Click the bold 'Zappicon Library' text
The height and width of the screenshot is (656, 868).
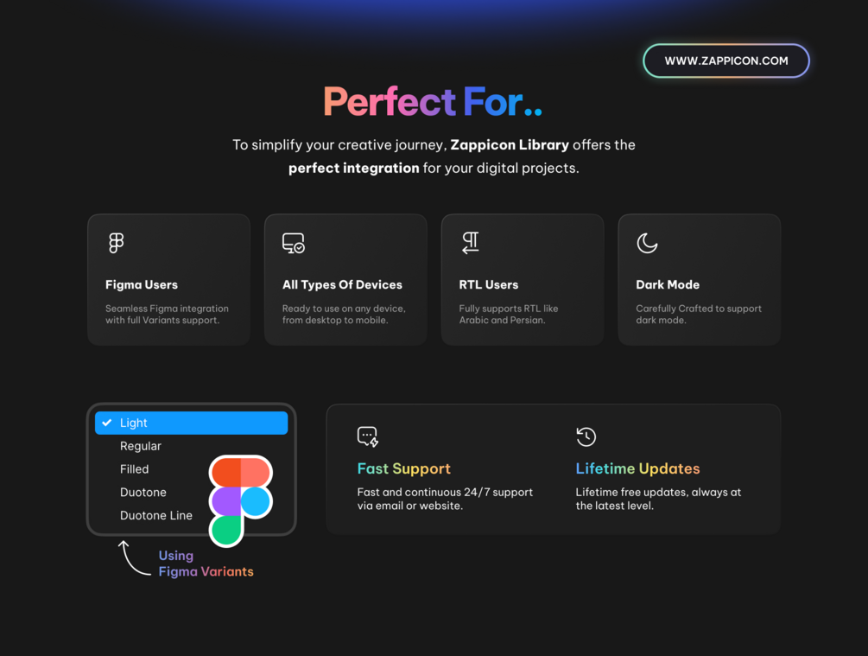[510, 145]
